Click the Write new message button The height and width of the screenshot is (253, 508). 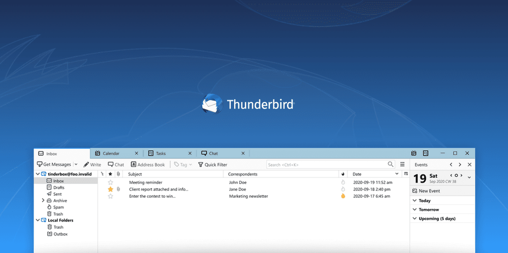[92, 164]
